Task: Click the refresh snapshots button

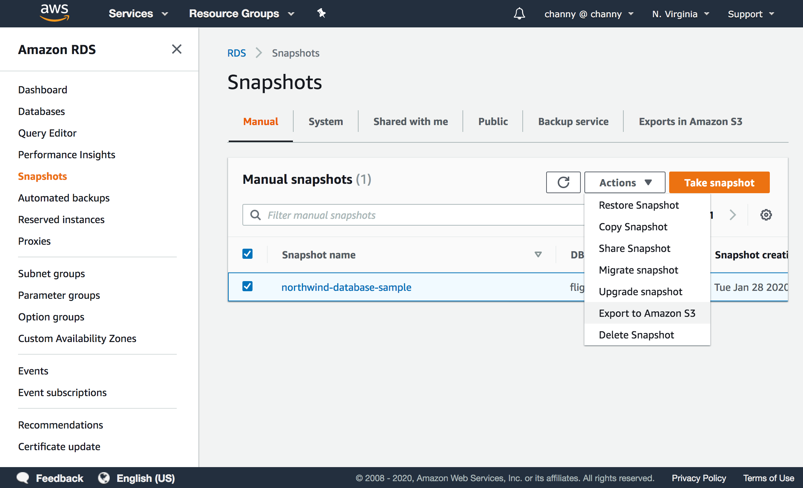Action: 563,183
